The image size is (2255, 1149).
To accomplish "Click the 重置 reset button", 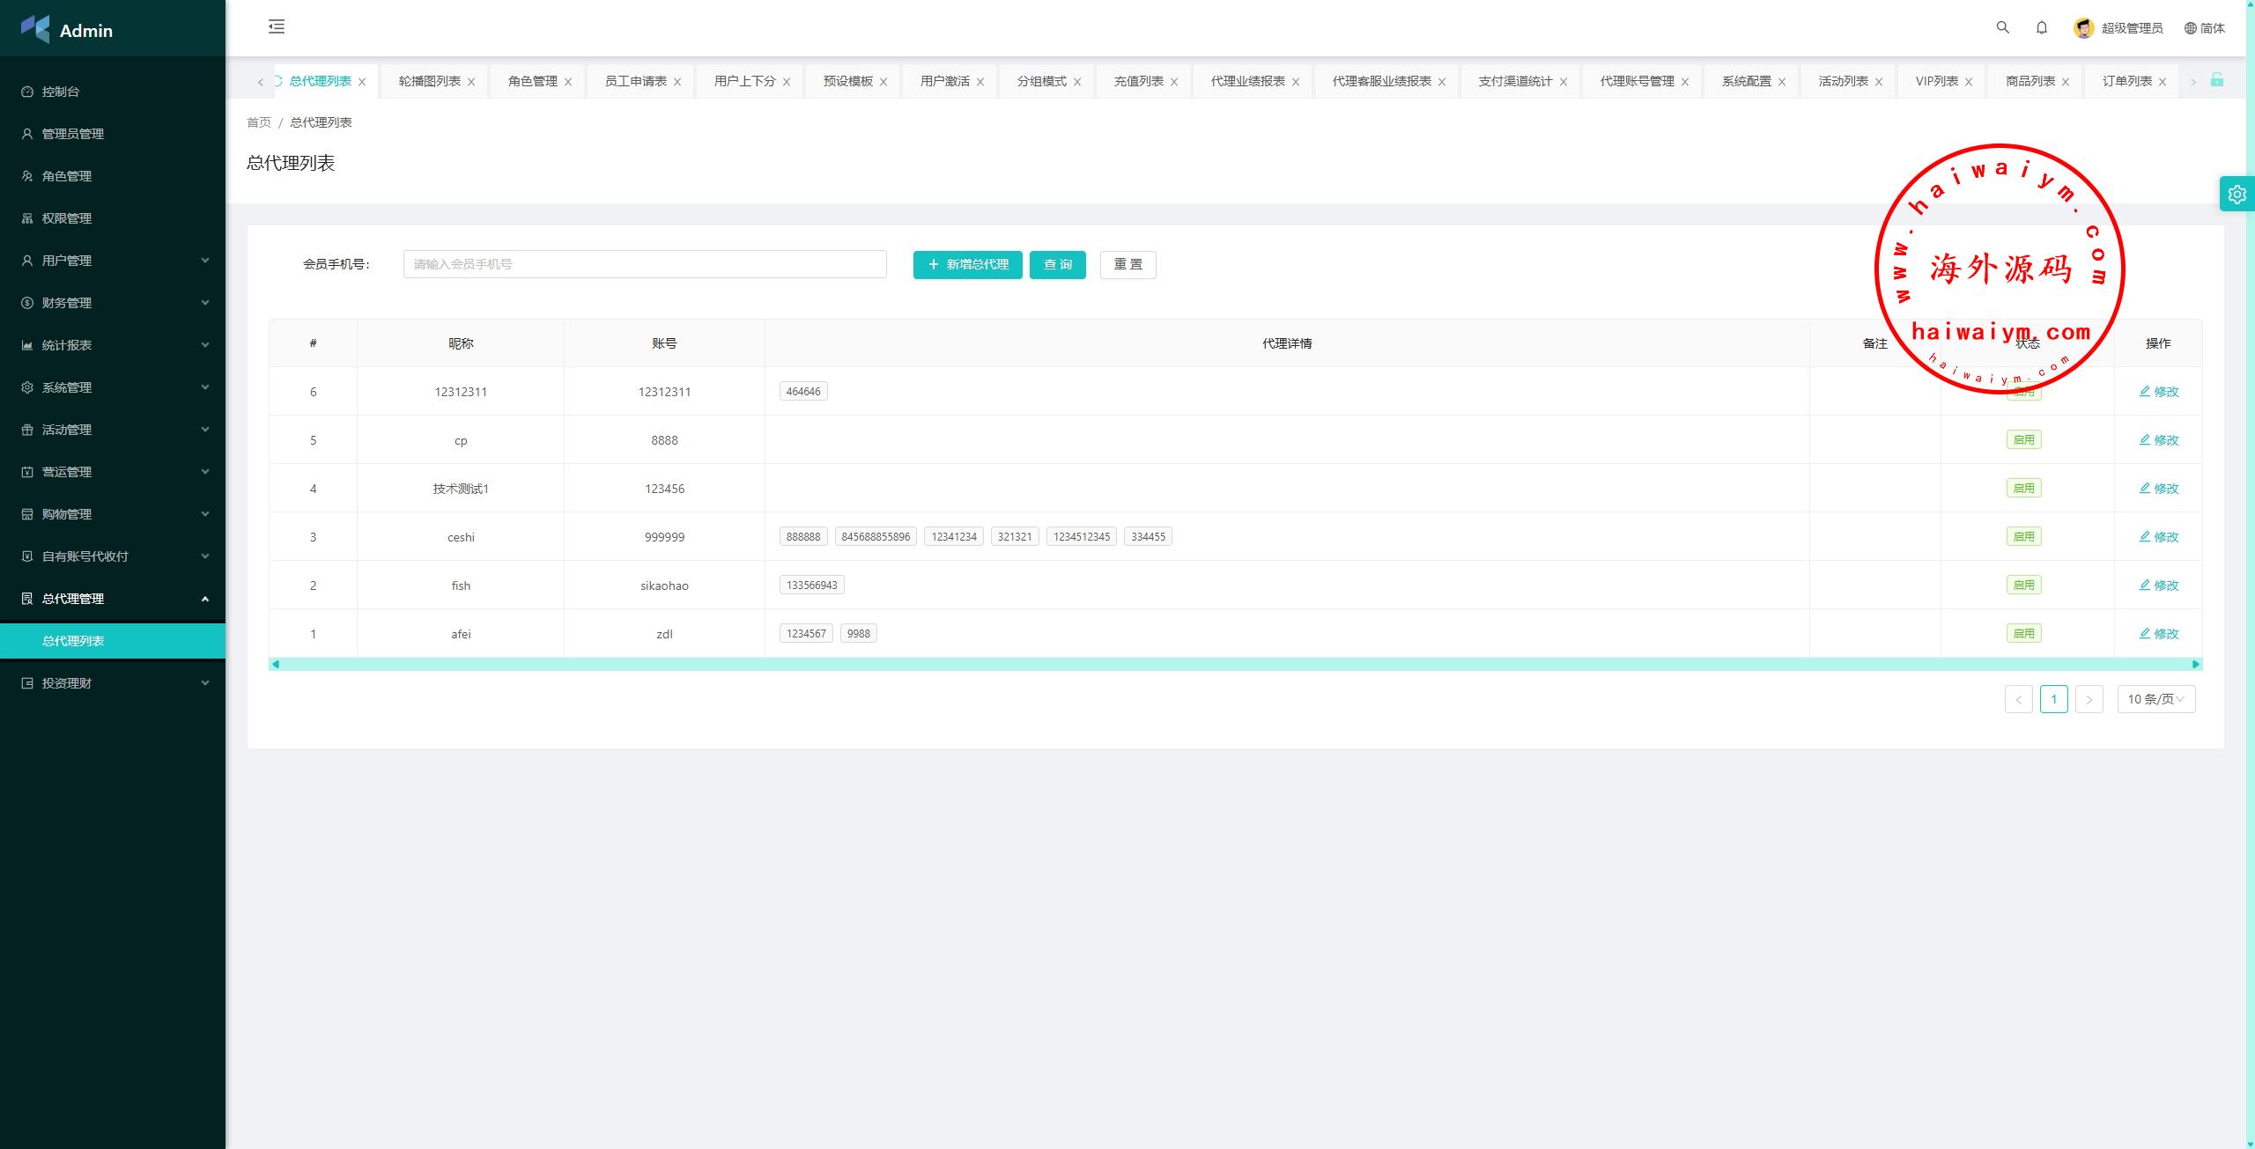I will (x=1127, y=264).
